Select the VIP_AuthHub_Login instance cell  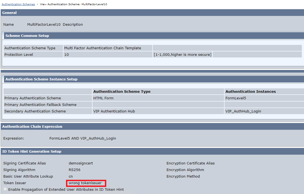click(x=243, y=111)
